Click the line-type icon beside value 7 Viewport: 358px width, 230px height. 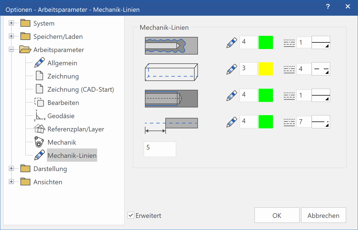pyautogui.click(x=289, y=122)
